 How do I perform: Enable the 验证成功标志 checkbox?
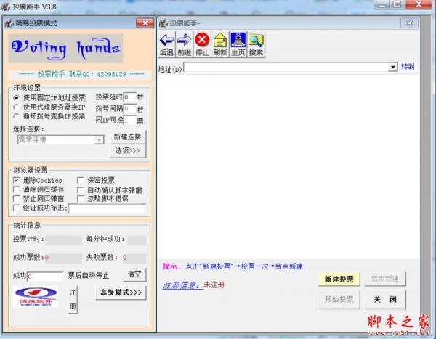(x=17, y=208)
